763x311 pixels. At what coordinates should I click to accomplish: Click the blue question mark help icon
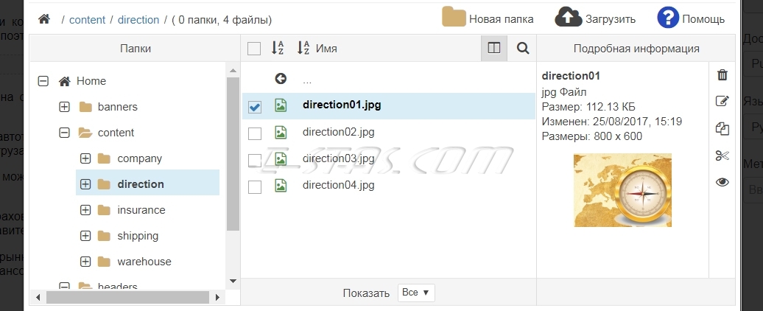667,18
